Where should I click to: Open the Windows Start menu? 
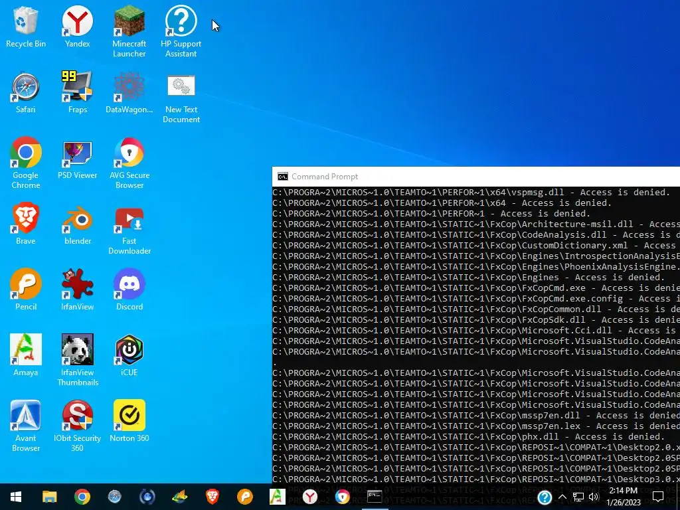pos(16,497)
